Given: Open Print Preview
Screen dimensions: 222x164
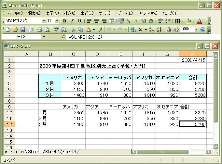Looking at the screenshot, I should pyautogui.click(x=47, y=30).
